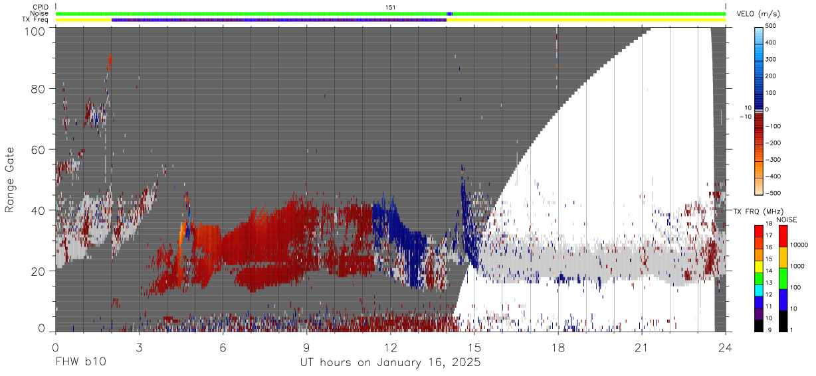Click the blue segment in the Noise strip
The image size is (816, 376).
coord(450,13)
